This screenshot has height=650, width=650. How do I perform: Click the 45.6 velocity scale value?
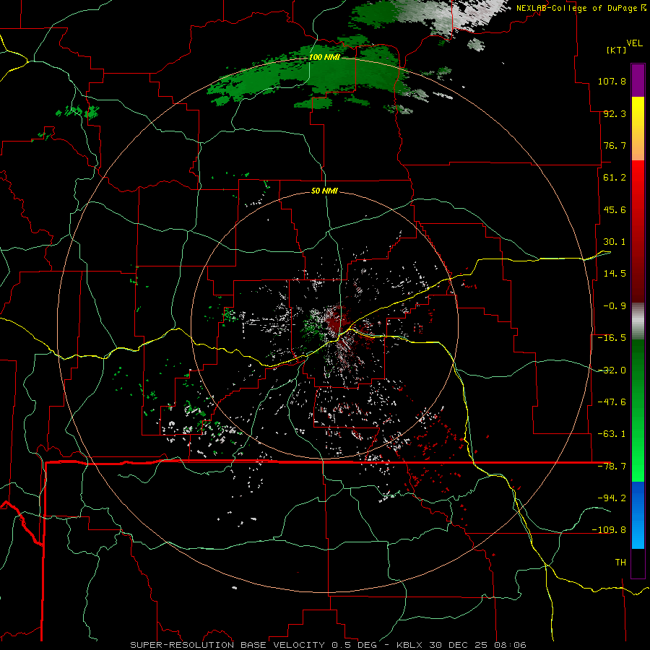coord(615,209)
